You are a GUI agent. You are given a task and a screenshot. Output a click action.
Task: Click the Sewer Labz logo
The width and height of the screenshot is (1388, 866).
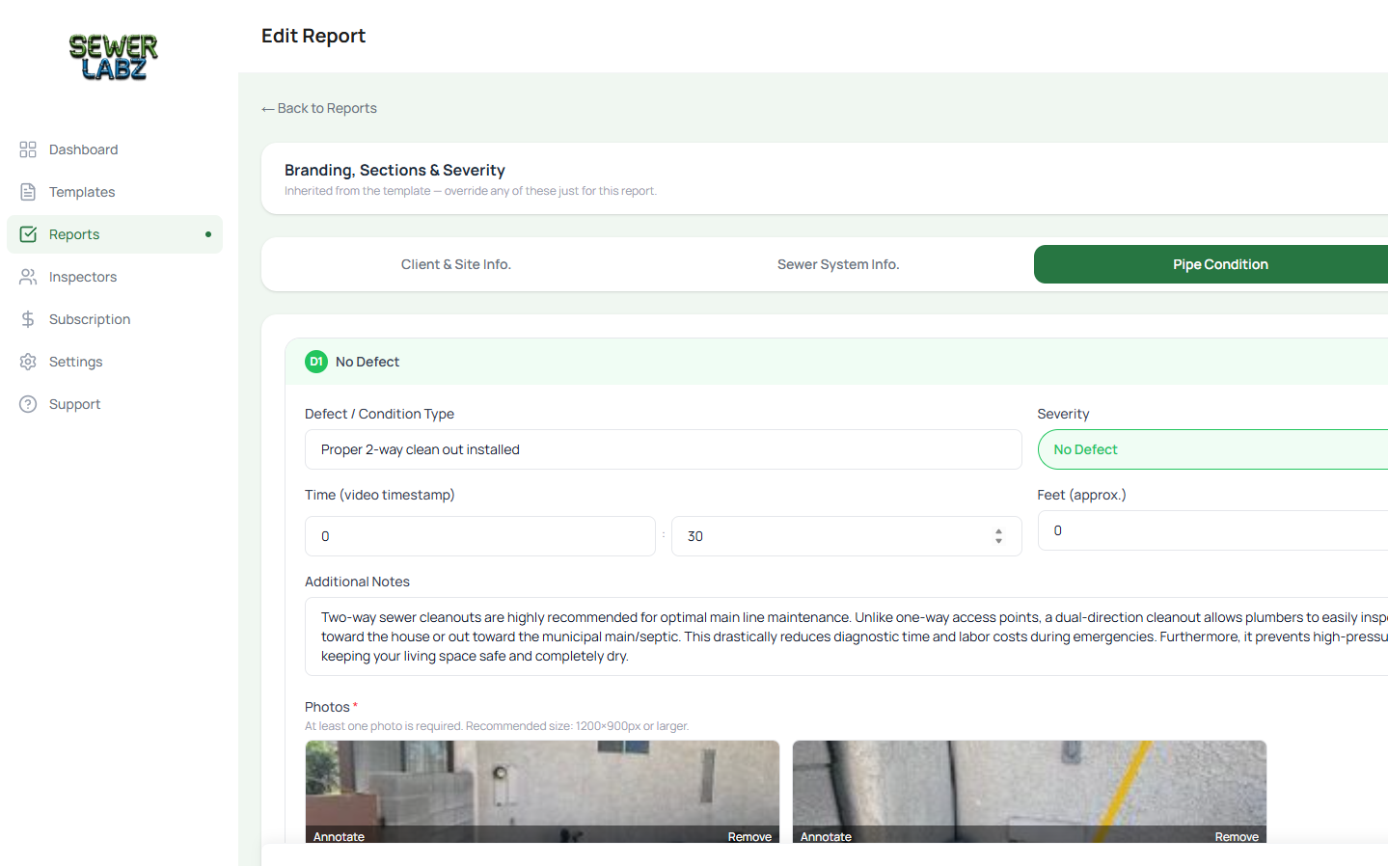[113, 58]
